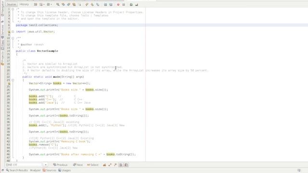This screenshot has width=308, height=173.
Task: Collapse the license header comment fold at line 1
Action: point(13,9)
